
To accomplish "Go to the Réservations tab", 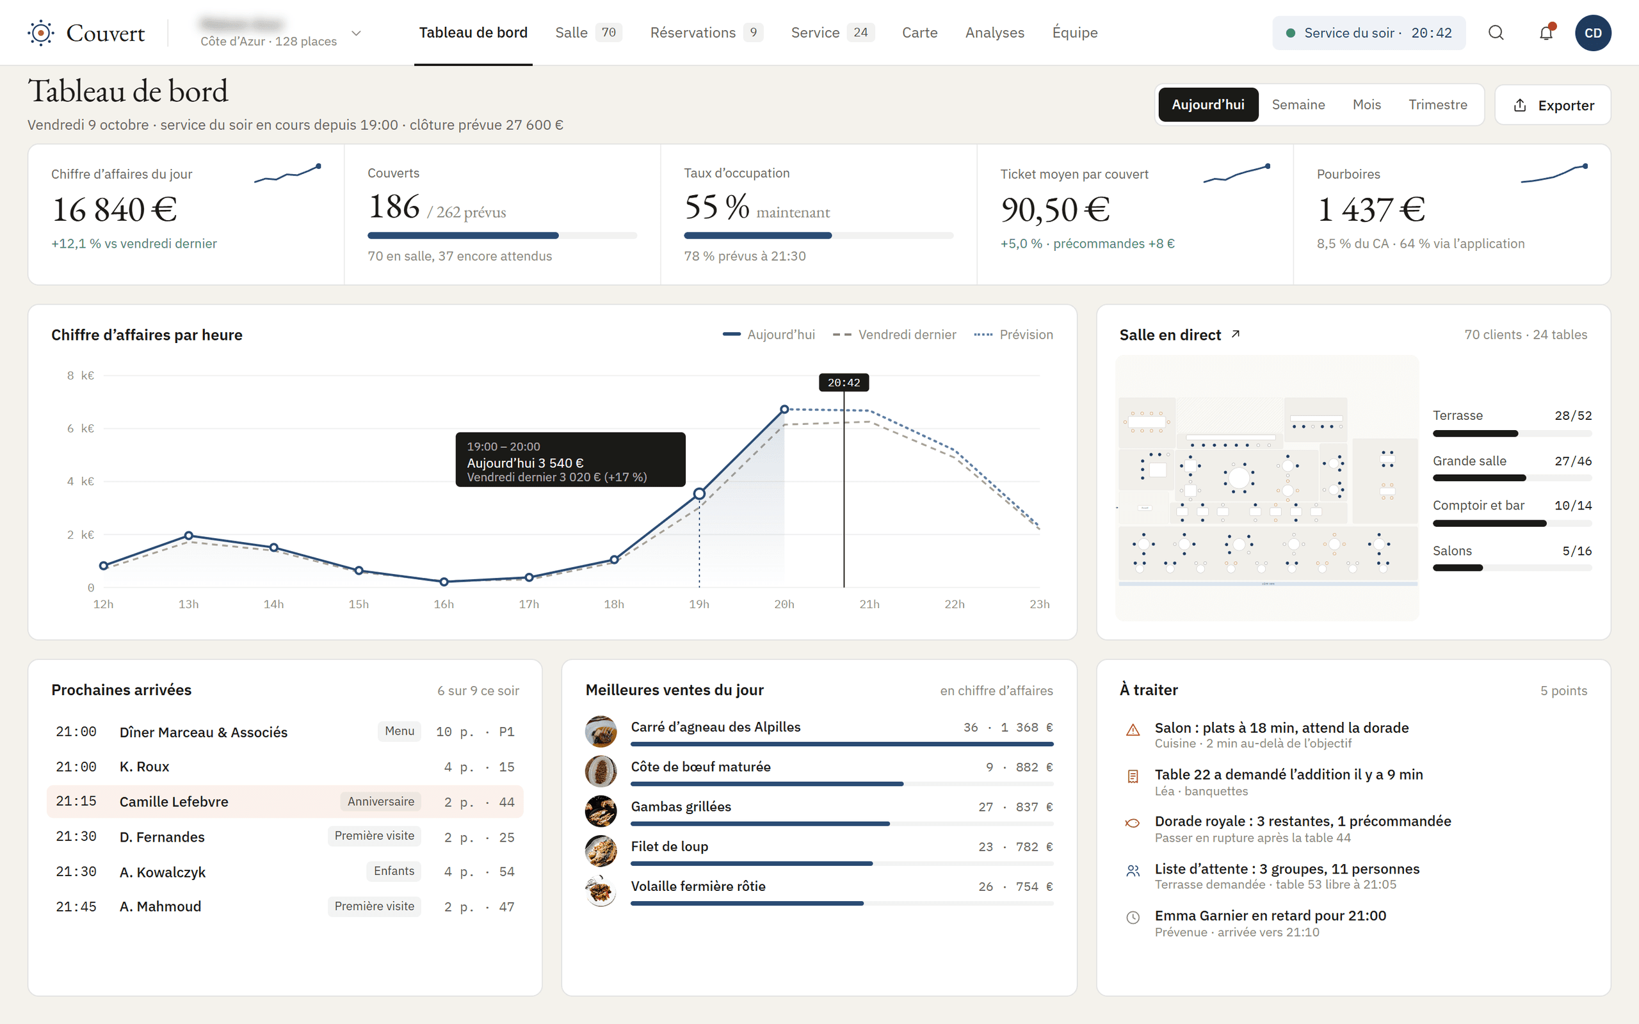I will point(706,33).
